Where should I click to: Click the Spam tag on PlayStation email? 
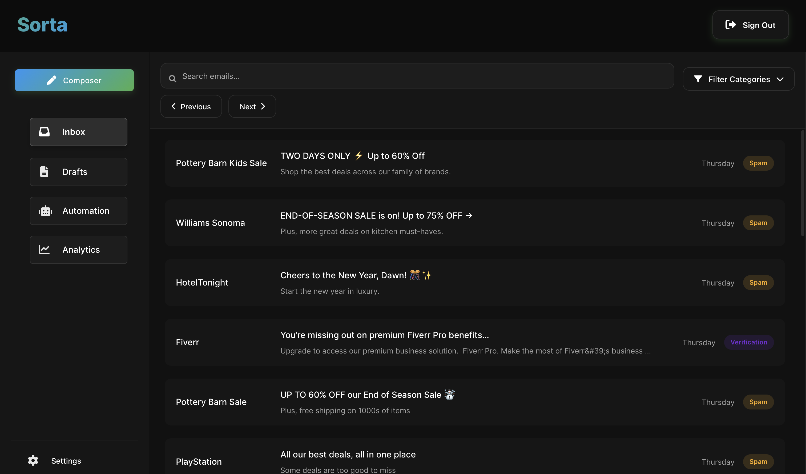pos(758,462)
